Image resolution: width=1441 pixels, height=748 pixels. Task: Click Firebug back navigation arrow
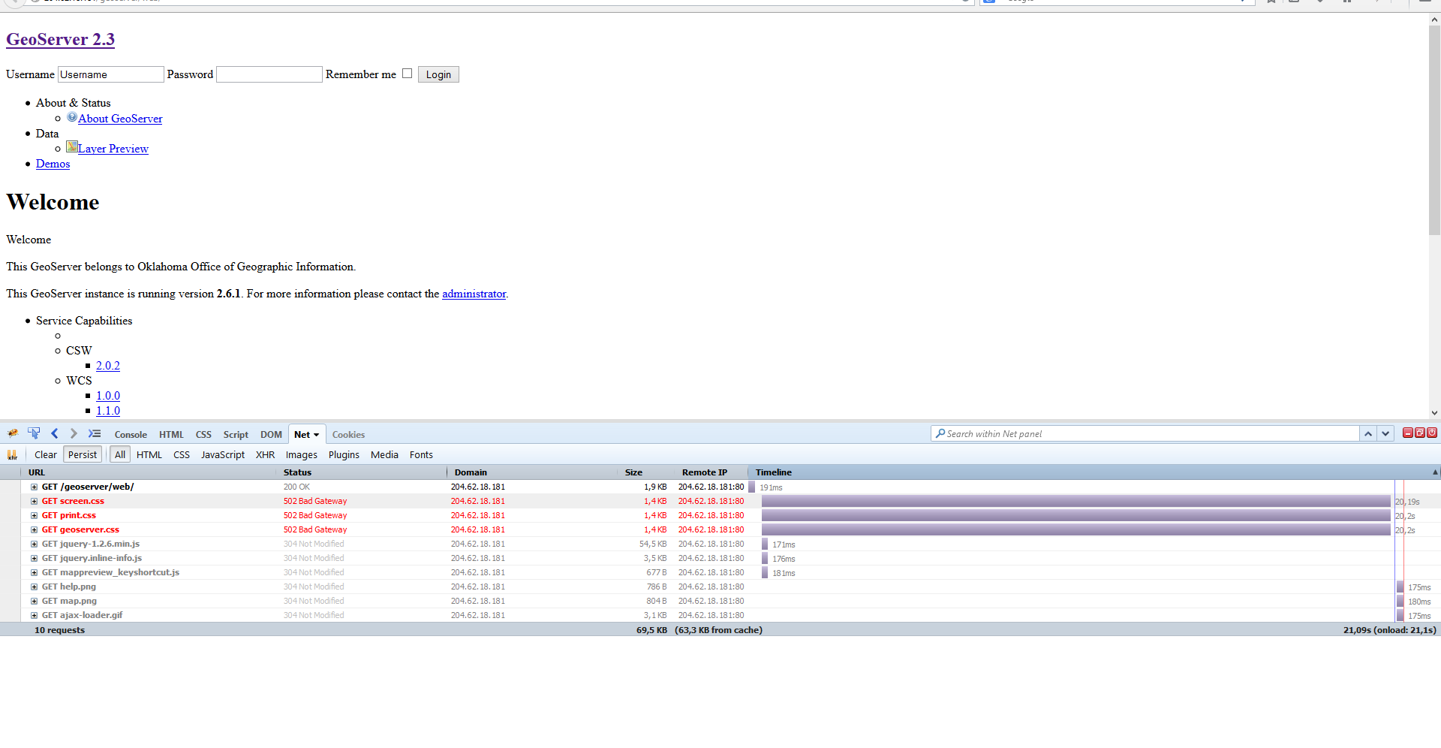click(x=55, y=433)
